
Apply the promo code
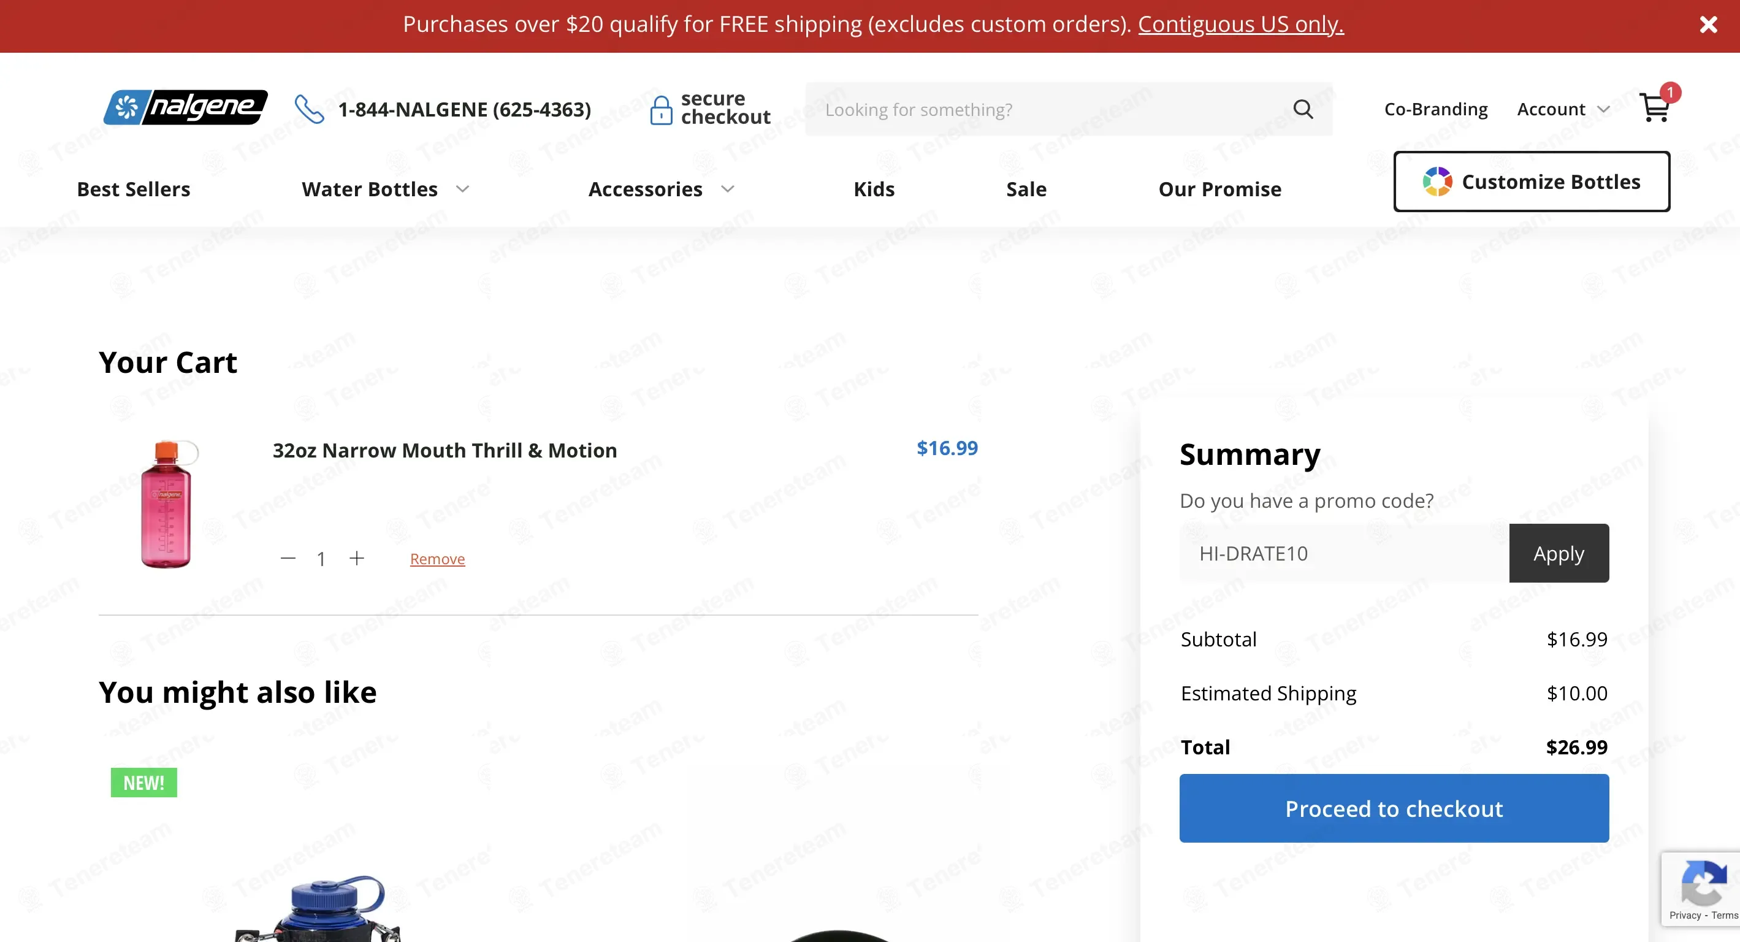(x=1559, y=553)
